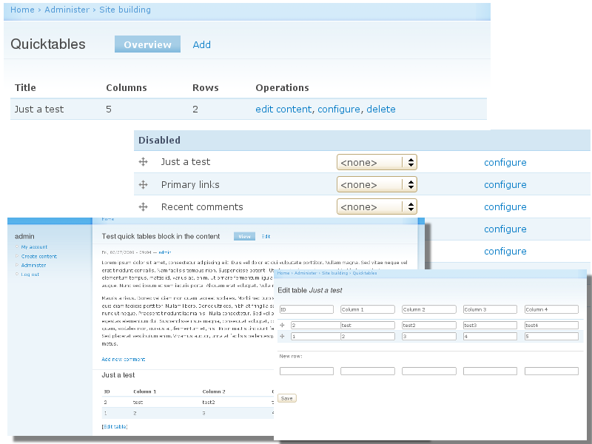The height and width of the screenshot is (444, 592).
Task: Click the first empty New row input field
Action: (306, 371)
